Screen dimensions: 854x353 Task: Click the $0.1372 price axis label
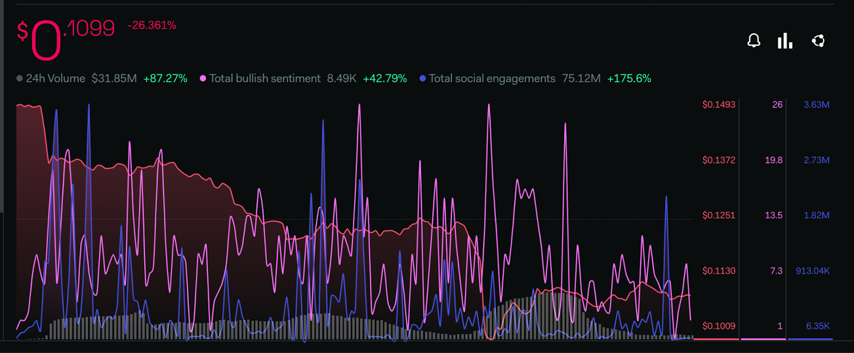719,160
